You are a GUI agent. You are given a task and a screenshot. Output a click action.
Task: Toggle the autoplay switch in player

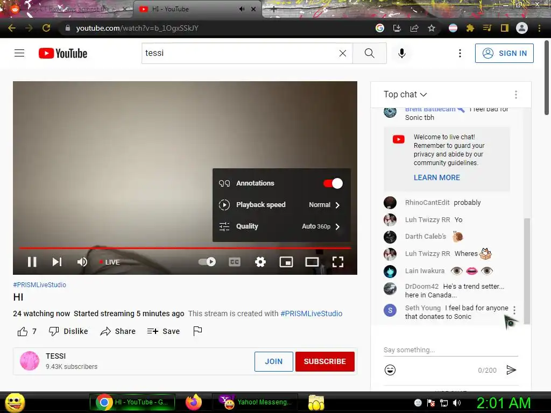(x=207, y=262)
